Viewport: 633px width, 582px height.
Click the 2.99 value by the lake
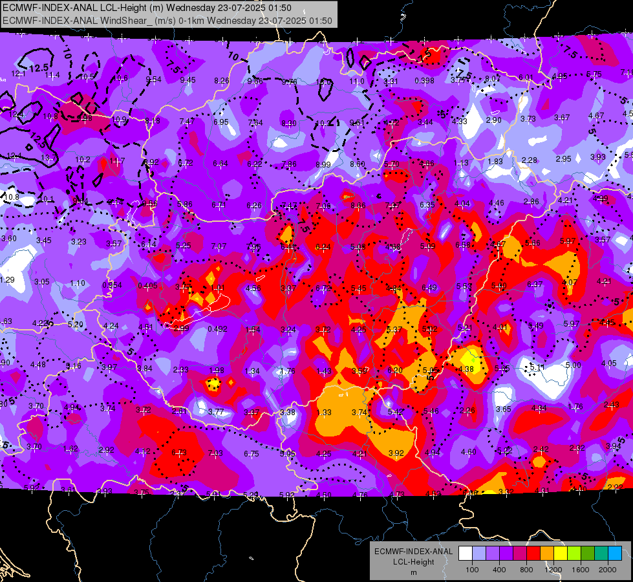[x=181, y=329]
